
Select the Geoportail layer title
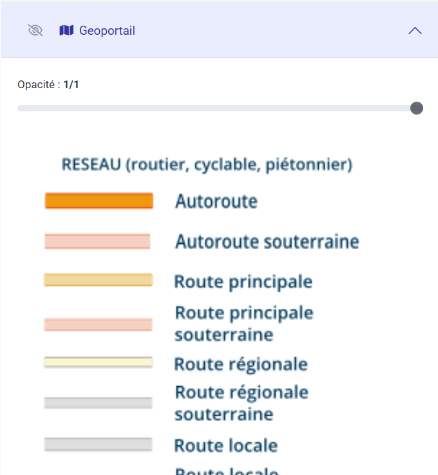(107, 30)
